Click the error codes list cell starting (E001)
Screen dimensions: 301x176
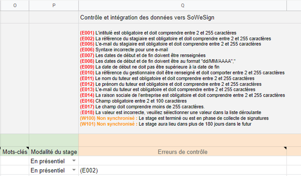click(x=182, y=78)
